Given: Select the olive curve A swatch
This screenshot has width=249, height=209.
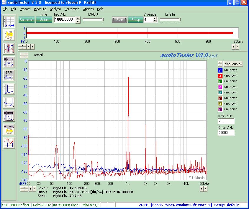Looking at the screenshot, I should click(x=220, y=104).
